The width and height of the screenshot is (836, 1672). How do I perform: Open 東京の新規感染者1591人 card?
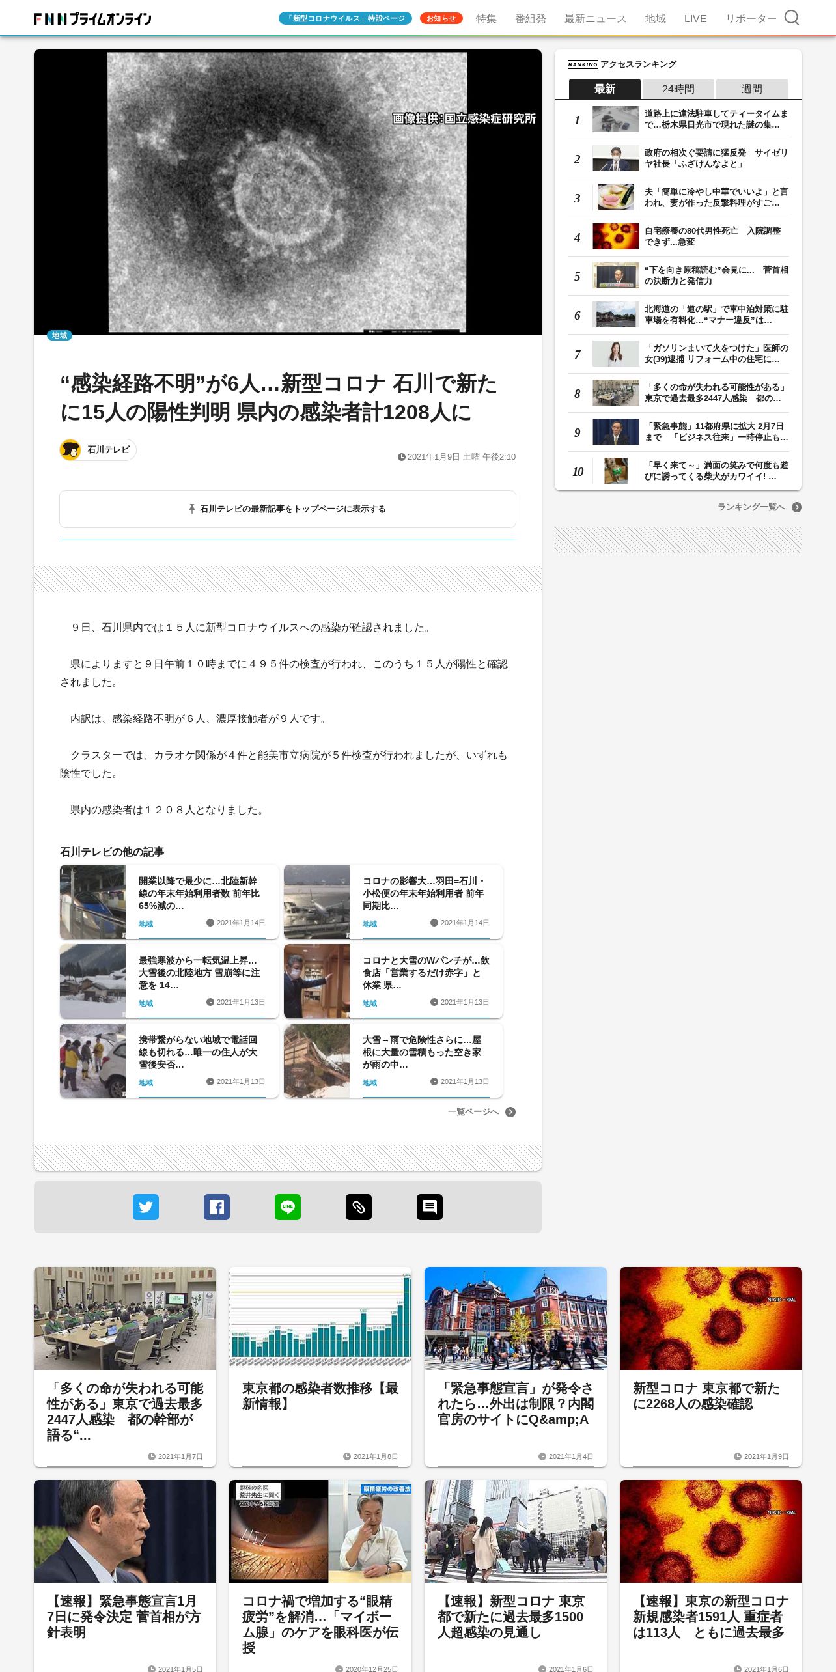pyautogui.click(x=711, y=1576)
